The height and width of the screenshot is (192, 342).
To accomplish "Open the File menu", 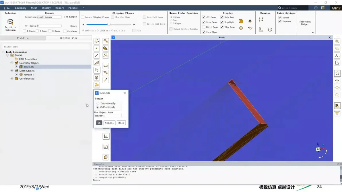I will click(x=7, y=8).
